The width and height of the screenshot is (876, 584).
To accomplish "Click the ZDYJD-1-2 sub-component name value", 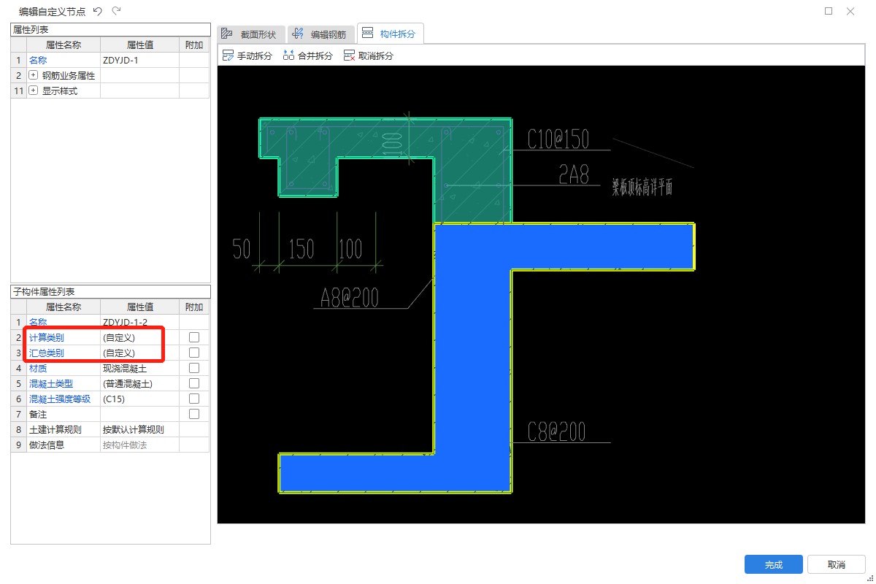I will [x=139, y=322].
